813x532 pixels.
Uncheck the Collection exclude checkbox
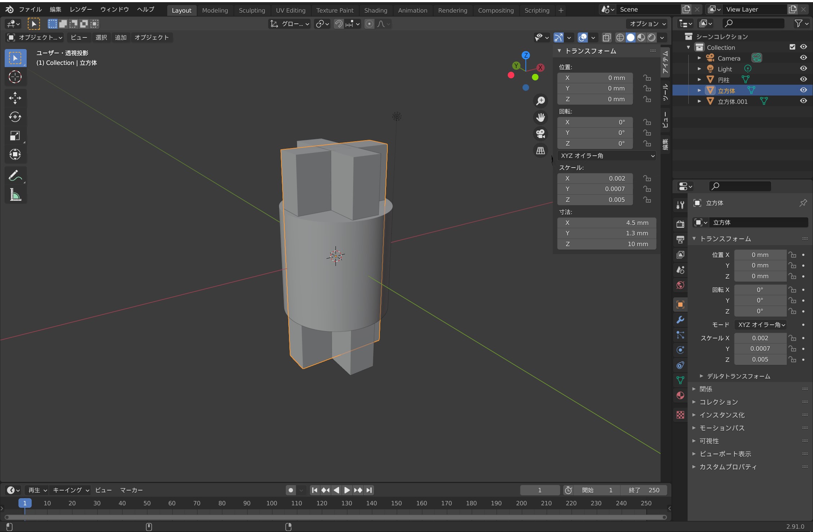(x=792, y=47)
